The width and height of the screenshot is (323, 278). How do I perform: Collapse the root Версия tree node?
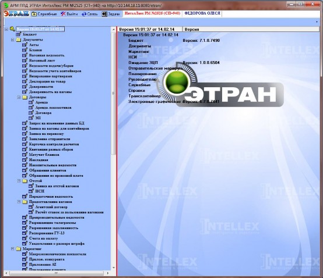point(6,29)
